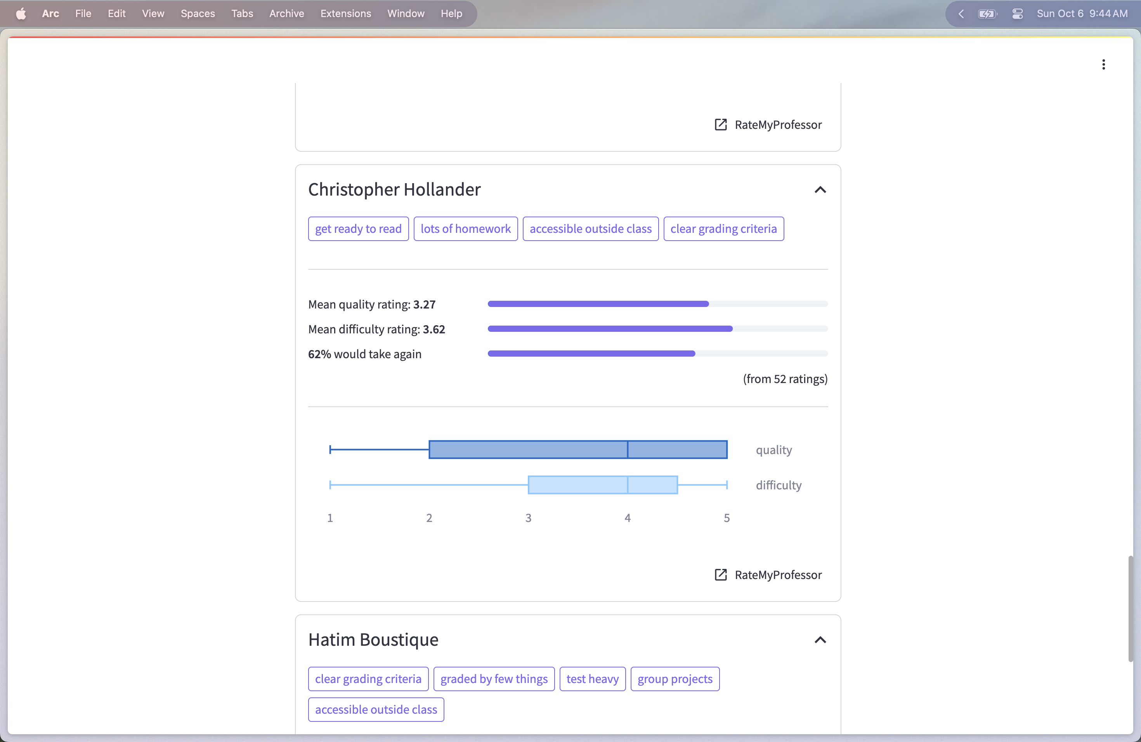Open the Spaces menu
This screenshot has width=1141, height=742.
pos(198,14)
